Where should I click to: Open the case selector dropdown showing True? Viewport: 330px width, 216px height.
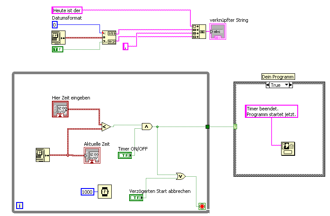(x=279, y=85)
